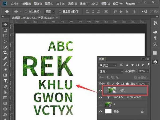Screen dimensions: 160x120
Task: Select the Lasso tool
Action: tap(5, 41)
